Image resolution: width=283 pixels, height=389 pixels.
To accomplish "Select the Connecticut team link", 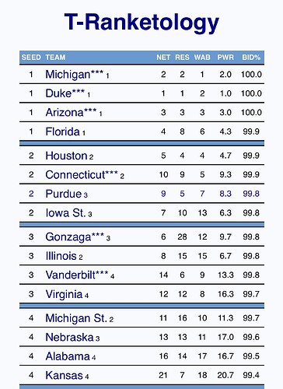I will [75, 175].
